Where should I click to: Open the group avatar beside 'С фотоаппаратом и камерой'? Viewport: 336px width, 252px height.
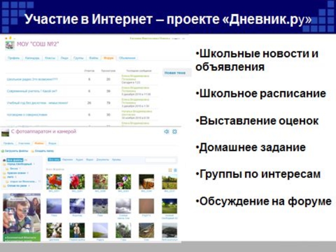(x=5, y=133)
